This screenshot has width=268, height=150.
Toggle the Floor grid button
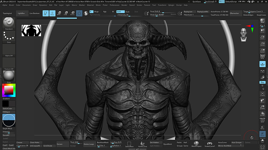click(262, 64)
